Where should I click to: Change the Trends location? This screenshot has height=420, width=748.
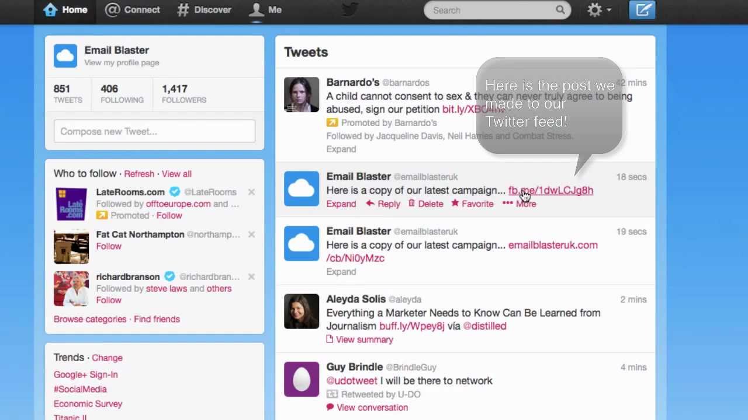107,358
